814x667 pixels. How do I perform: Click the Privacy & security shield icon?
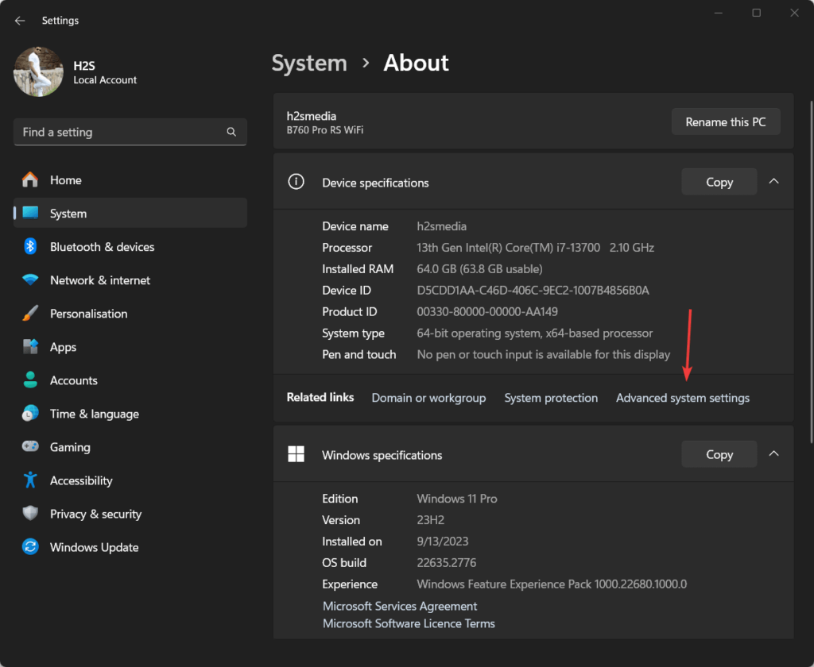pos(30,514)
